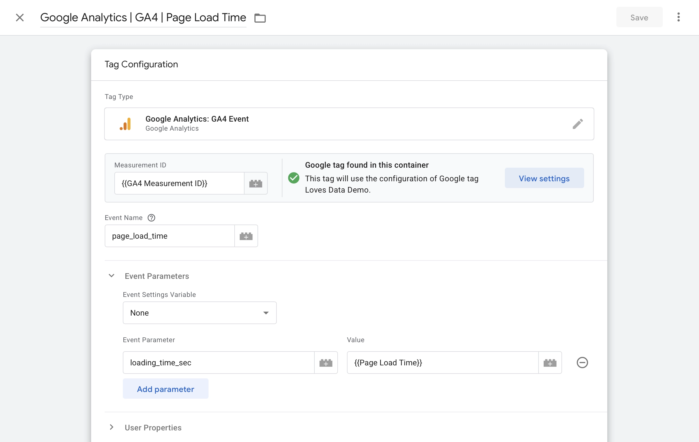
Task: Edit the tag name title field
Action: pyautogui.click(x=143, y=18)
